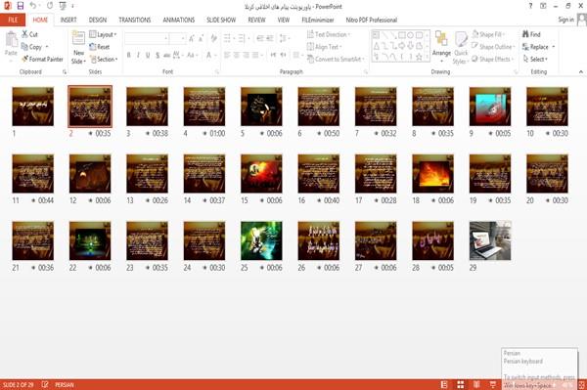Click Clear All Formatting icon
This screenshot has width=587, height=390.
point(213,38)
